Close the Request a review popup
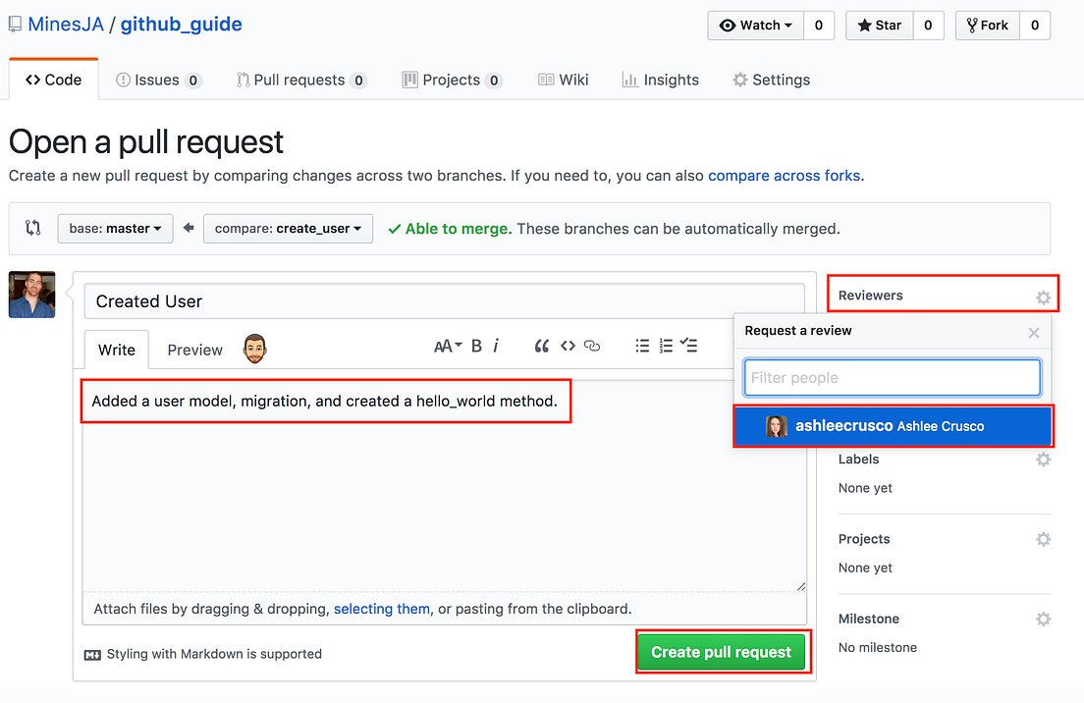Screen dimensions: 1084x703 point(1033,332)
